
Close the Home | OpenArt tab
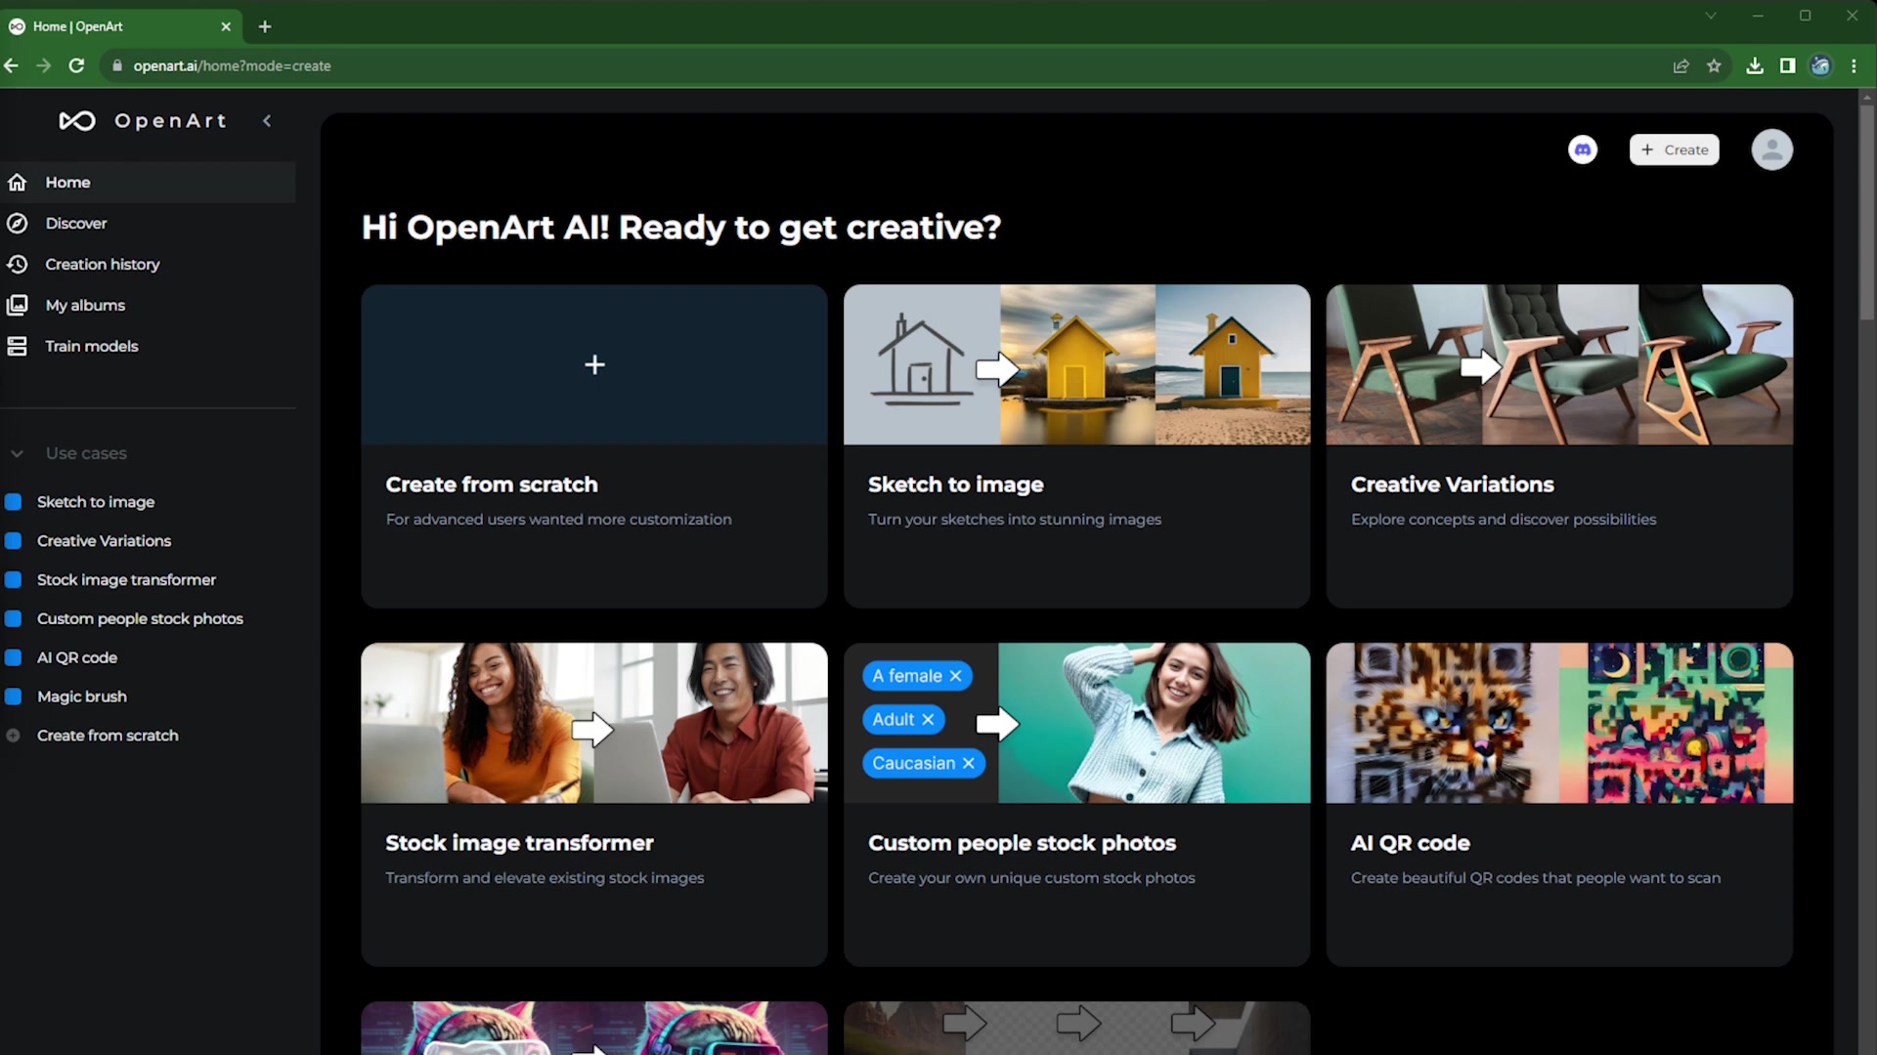point(226,26)
